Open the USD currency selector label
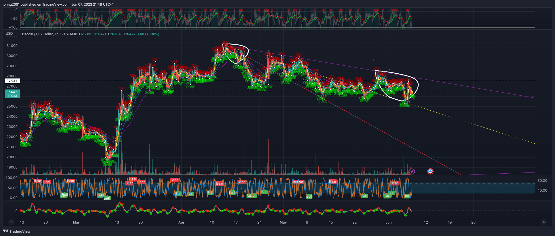The height and width of the screenshot is (236, 555). pos(9,34)
